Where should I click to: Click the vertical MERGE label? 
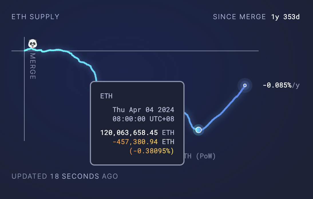(33, 66)
